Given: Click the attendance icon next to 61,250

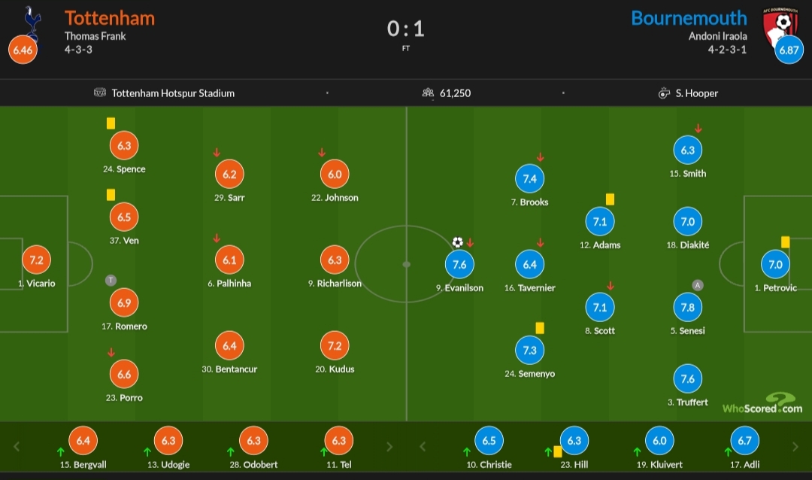Looking at the screenshot, I should coord(428,93).
